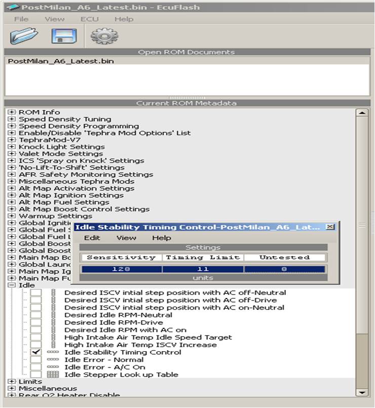Open the main window Help menu
The width and height of the screenshot is (375, 408).
click(124, 19)
